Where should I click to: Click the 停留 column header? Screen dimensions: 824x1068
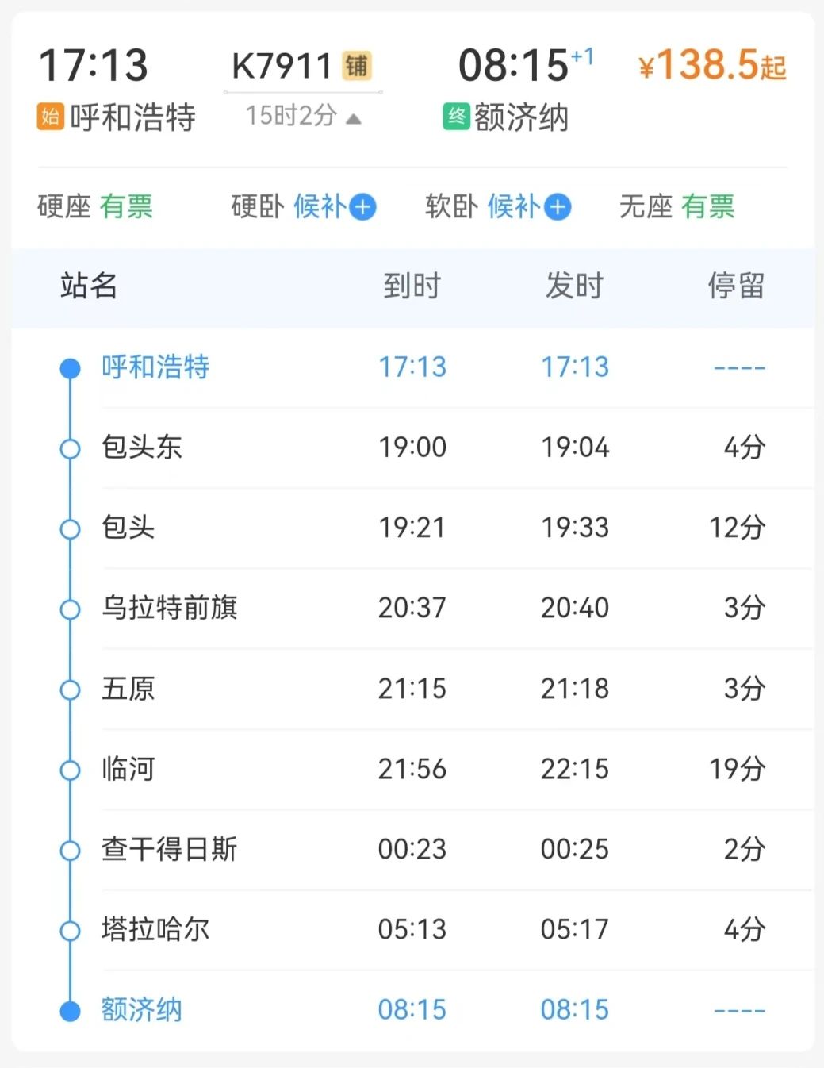coord(736,286)
